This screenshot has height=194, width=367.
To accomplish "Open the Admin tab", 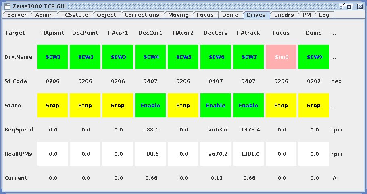I will pyautogui.click(x=44, y=15).
